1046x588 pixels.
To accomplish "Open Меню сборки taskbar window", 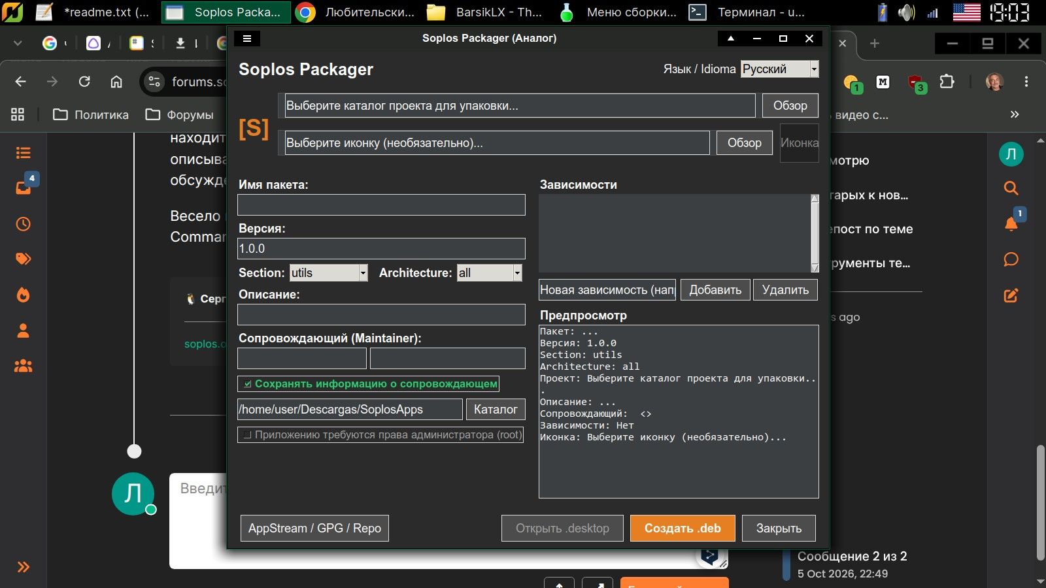I will click(x=619, y=12).
